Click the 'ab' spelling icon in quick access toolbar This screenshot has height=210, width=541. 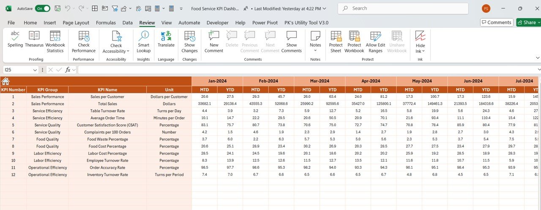click(x=139, y=8)
